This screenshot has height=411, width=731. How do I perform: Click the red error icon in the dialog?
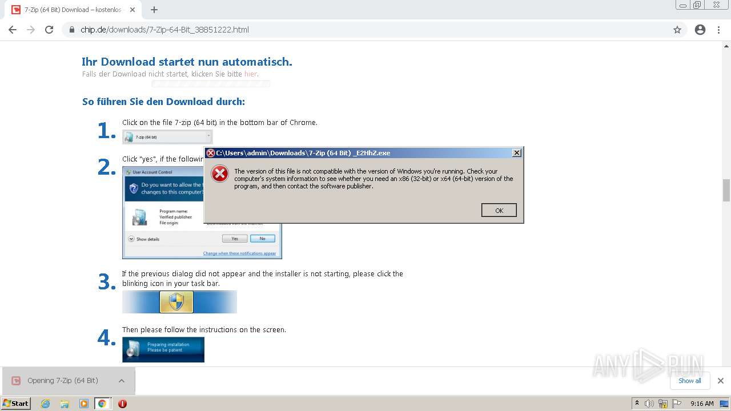click(220, 174)
